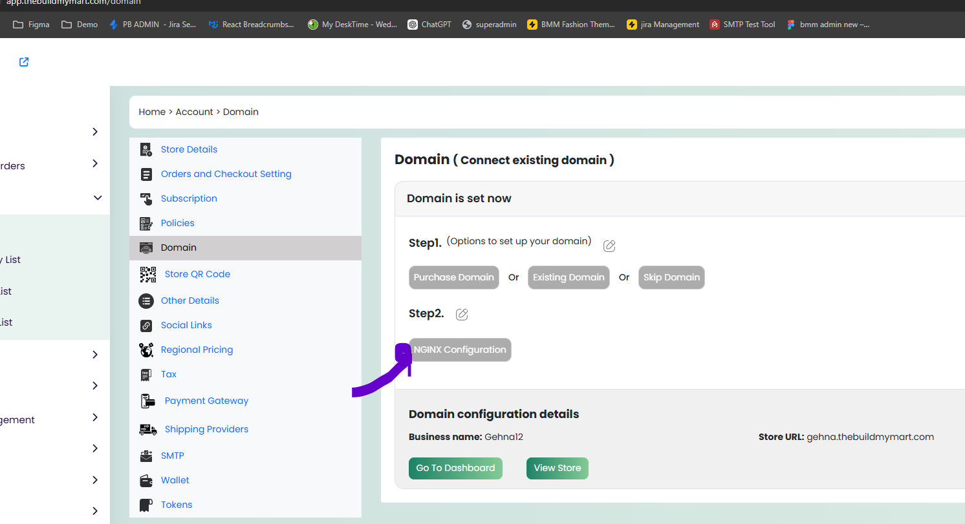Click Account in the breadcrumb trail
Screen dimensions: 965x524
194,112
